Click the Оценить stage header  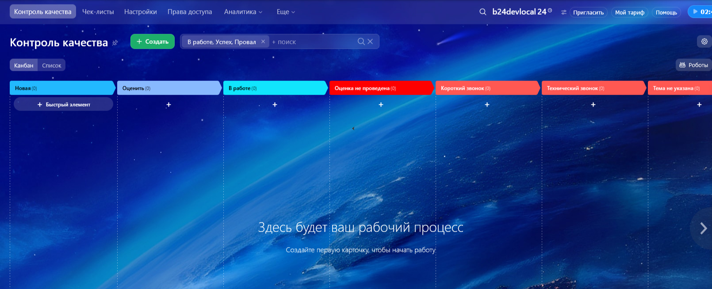169,88
